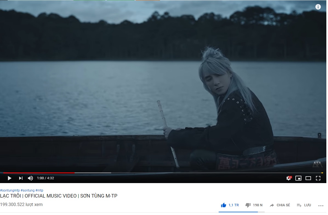Open #sontung hashtag link
Screen dimensions: 328x215
tap(28, 190)
